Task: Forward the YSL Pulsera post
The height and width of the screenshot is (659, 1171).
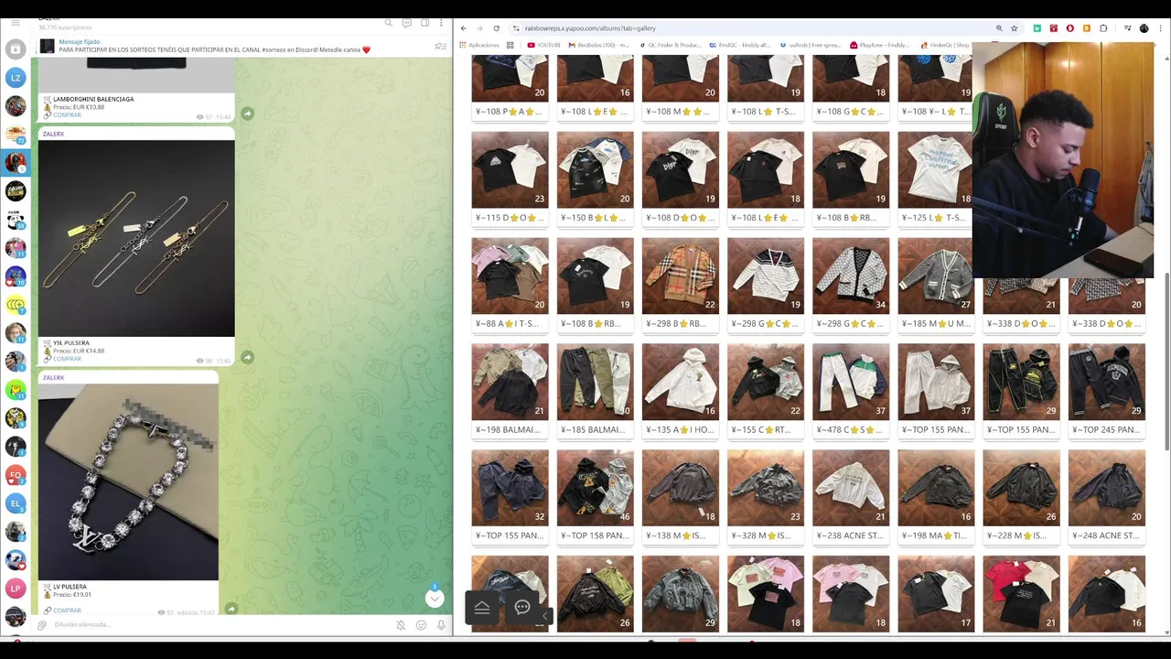Action: coord(247,357)
